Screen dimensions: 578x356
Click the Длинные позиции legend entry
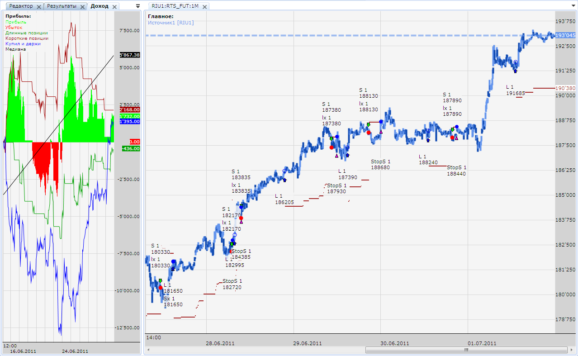coord(27,33)
